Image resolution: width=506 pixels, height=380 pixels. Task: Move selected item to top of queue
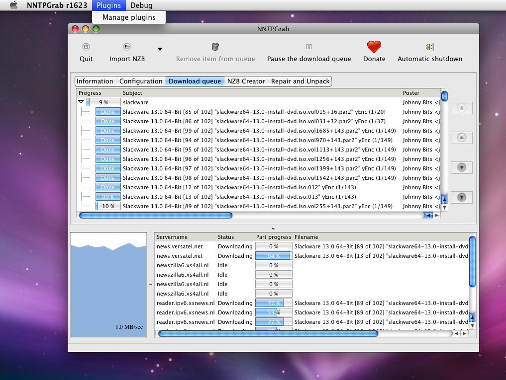pyautogui.click(x=461, y=108)
